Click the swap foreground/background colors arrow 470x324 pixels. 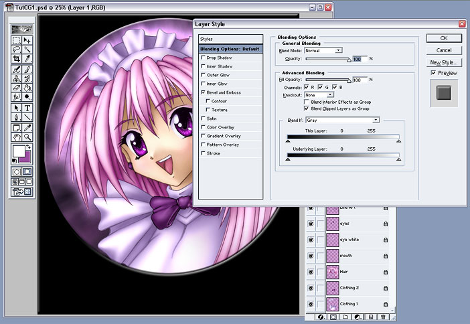click(x=28, y=147)
